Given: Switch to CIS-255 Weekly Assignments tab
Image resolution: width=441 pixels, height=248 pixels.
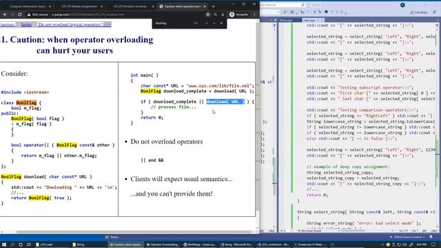Looking at the screenshot, I should coord(79,6).
